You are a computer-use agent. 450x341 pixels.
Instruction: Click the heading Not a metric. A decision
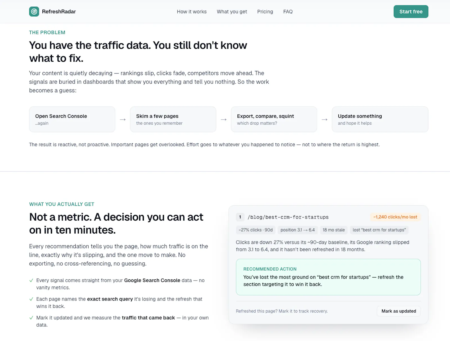click(116, 223)
